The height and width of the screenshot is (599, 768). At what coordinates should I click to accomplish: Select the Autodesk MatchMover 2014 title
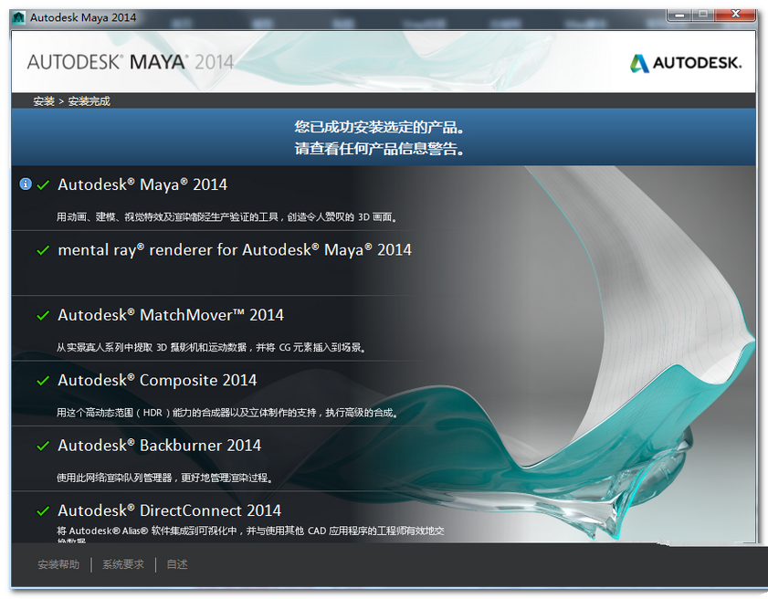coord(171,315)
